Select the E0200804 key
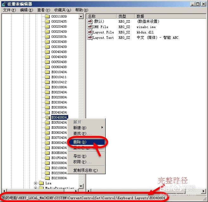 (x=59, y=163)
